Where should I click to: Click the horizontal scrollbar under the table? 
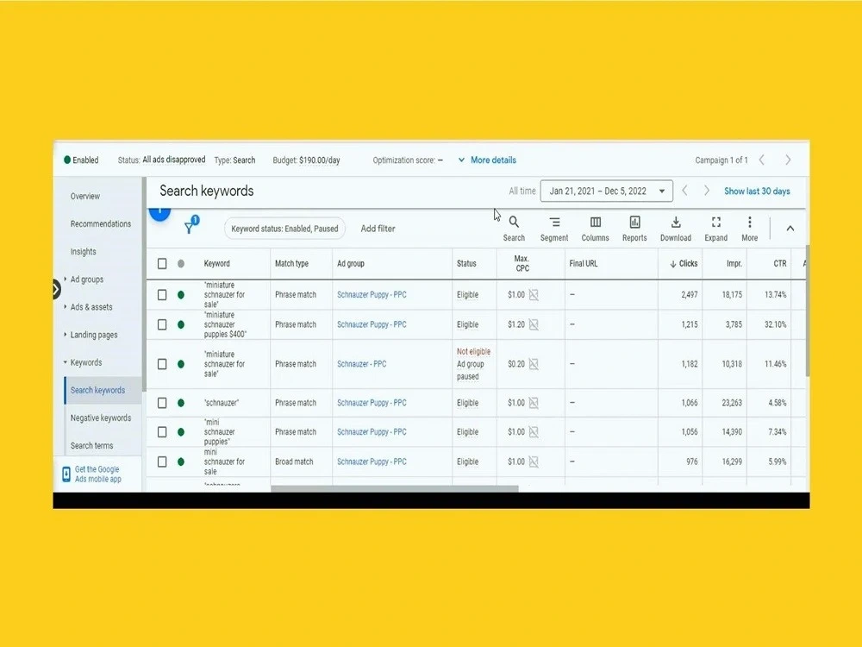coord(394,488)
